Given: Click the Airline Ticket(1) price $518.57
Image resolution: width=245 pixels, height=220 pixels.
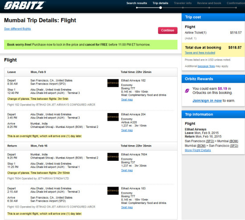Looking at the screenshot, I should pos(236,33).
